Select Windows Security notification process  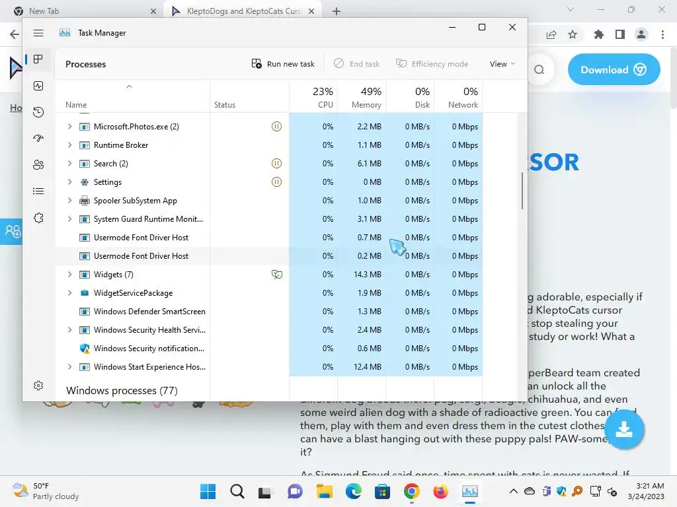pos(268,349)
